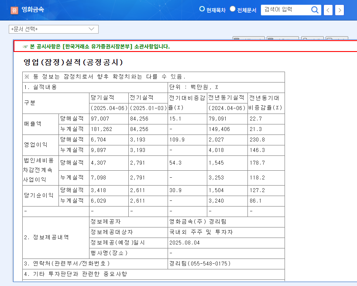
Task: Click the search magnifier icon
Action: click(x=315, y=10)
